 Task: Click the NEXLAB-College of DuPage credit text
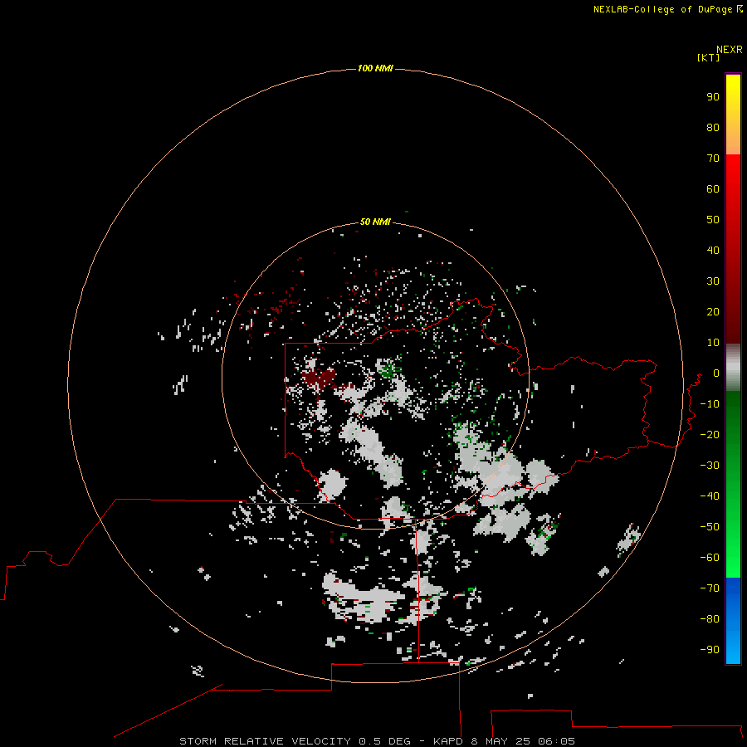coord(662,9)
